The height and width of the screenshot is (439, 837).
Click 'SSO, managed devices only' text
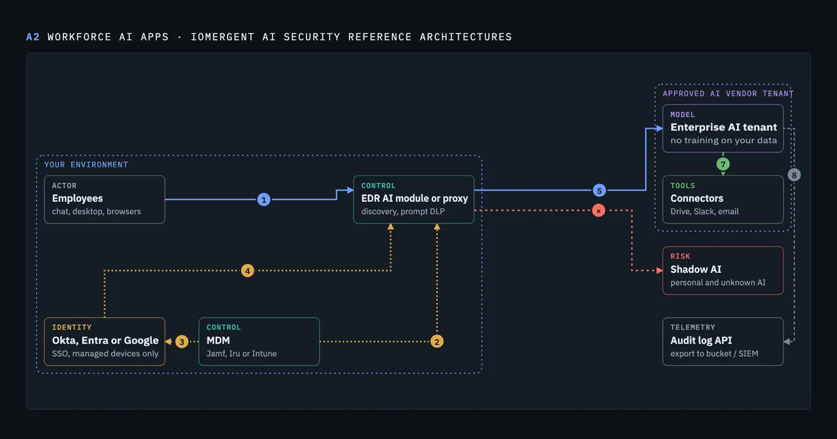(x=105, y=354)
